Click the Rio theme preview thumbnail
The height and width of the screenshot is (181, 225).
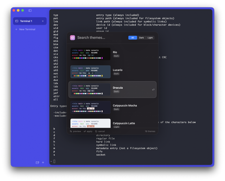[x=90, y=54]
